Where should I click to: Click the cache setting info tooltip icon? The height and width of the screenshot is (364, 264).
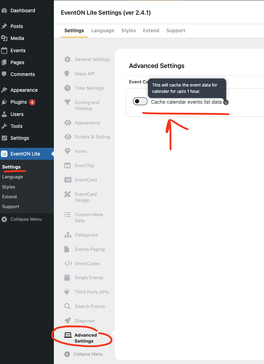(x=226, y=102)
